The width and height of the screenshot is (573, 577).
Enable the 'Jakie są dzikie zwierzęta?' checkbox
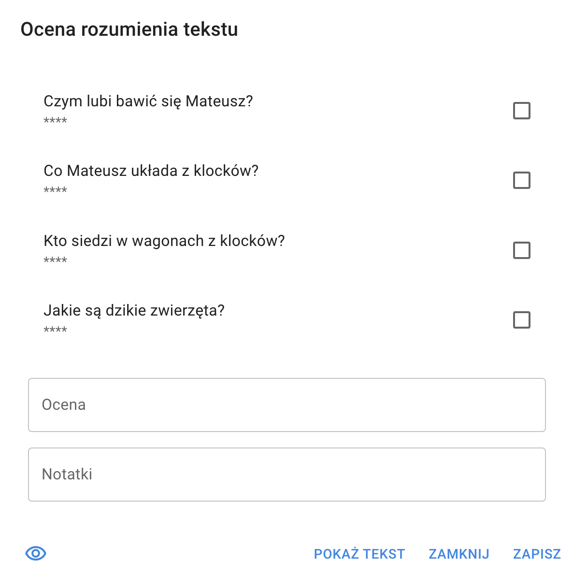[521, 320]
